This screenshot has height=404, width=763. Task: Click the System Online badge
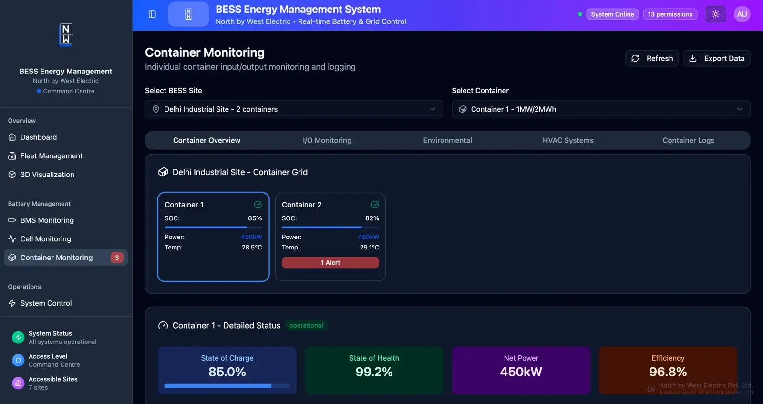612,14
